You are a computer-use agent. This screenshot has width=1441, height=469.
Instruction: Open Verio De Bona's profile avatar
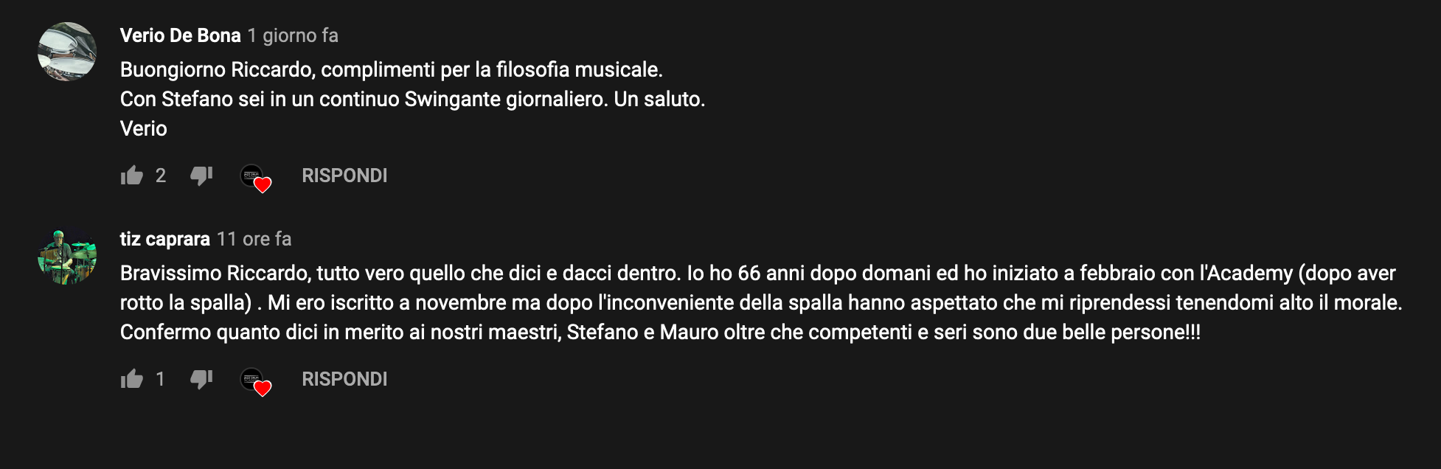[x=67, y=52]
